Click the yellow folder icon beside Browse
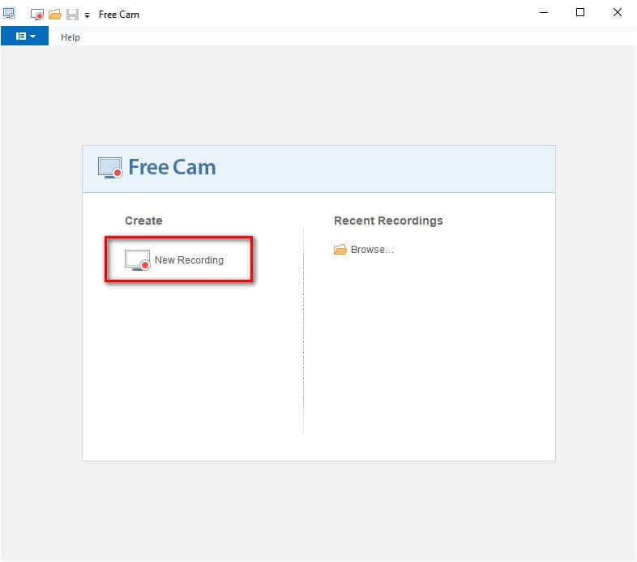This screenshot has height=562, width=637. click(x=340, y=250)
